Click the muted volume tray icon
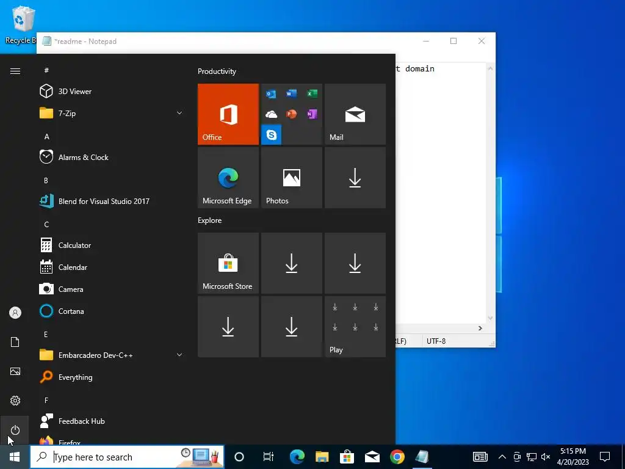 click(546, 457)
